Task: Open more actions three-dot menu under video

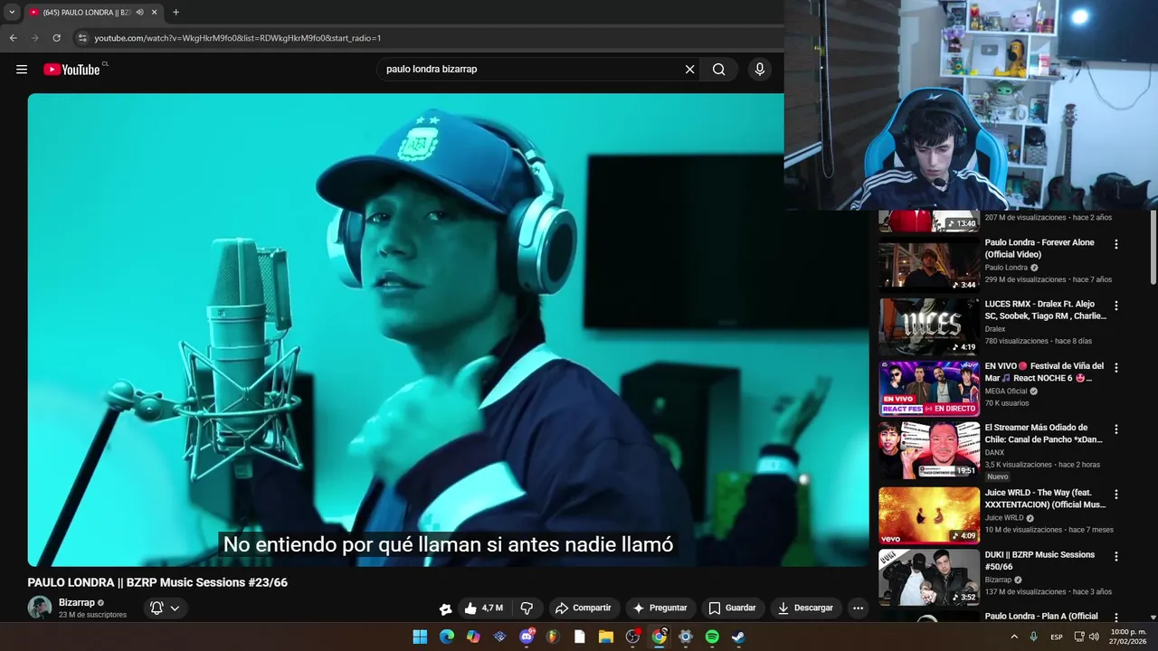Action: tap(858, 608)
